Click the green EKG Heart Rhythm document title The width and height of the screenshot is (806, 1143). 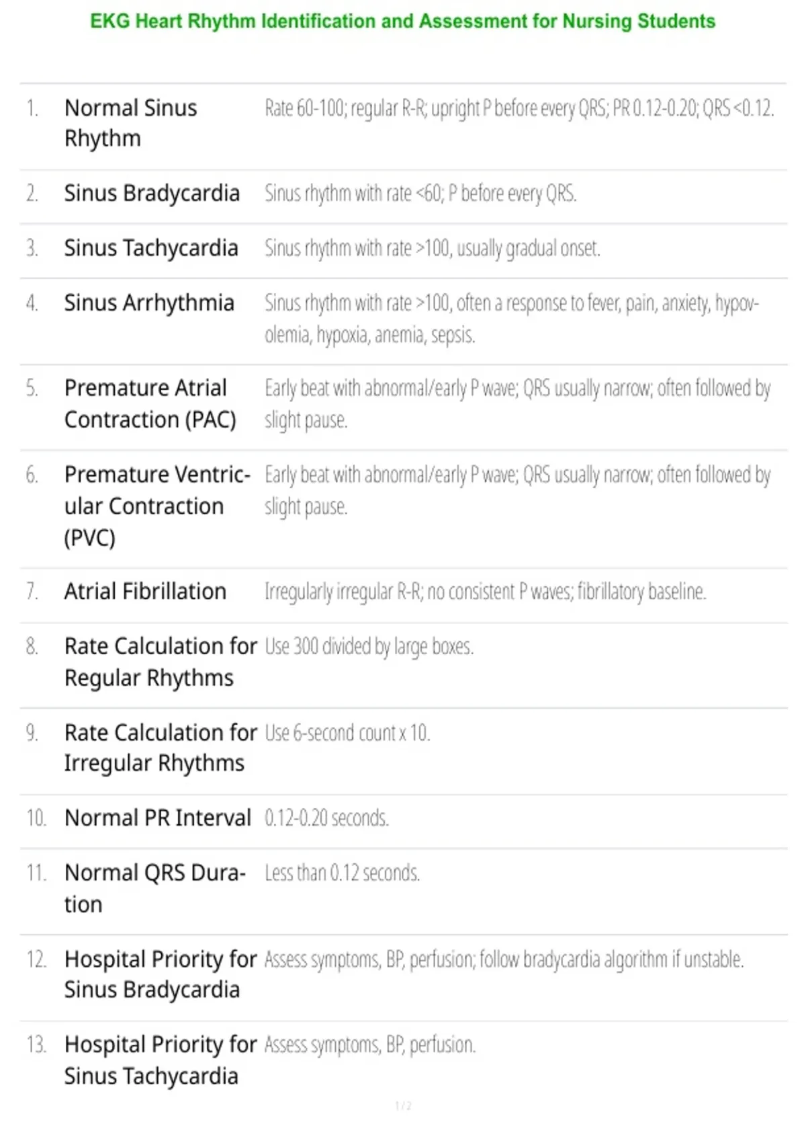pos(402,22)
